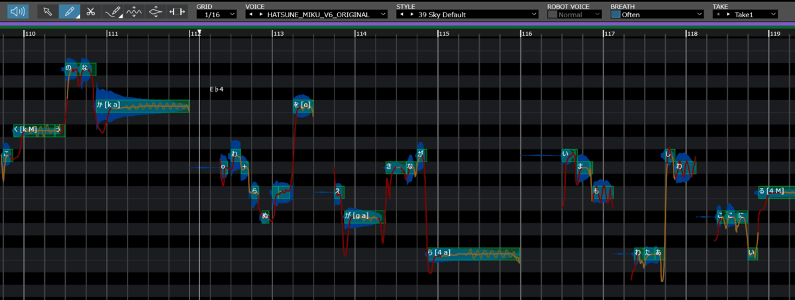Select the note labeled い near measure 119

[x=753, y=253]
